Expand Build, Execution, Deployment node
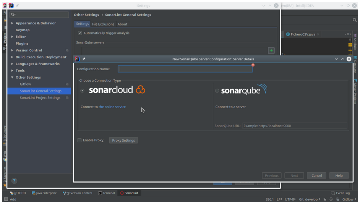The height and width of the screenshot is (204, 360). 12,57
